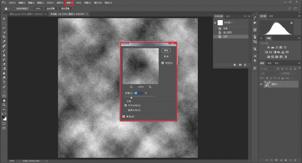Set history brush source at 新建 state

[x=215, y=29]
